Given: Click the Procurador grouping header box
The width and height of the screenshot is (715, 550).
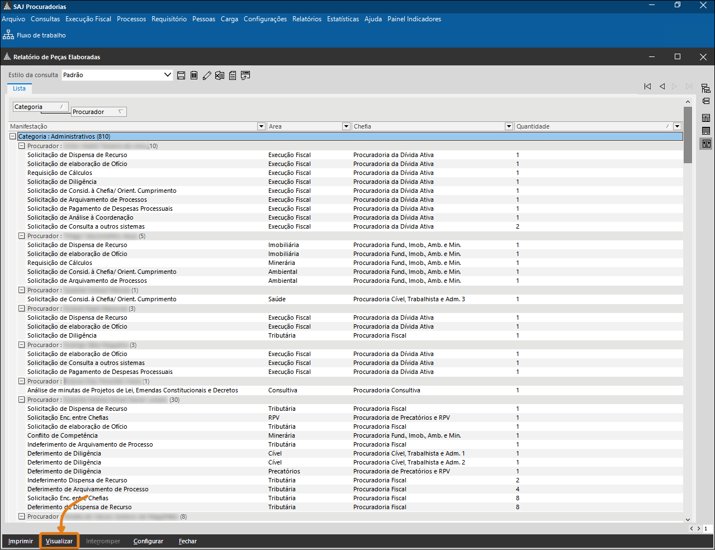Looking at the screenshot, I should [98, 112].
